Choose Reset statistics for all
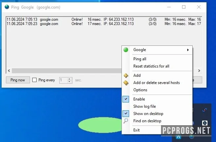Screen dimensions: 216x142 [x=157, y=66]
